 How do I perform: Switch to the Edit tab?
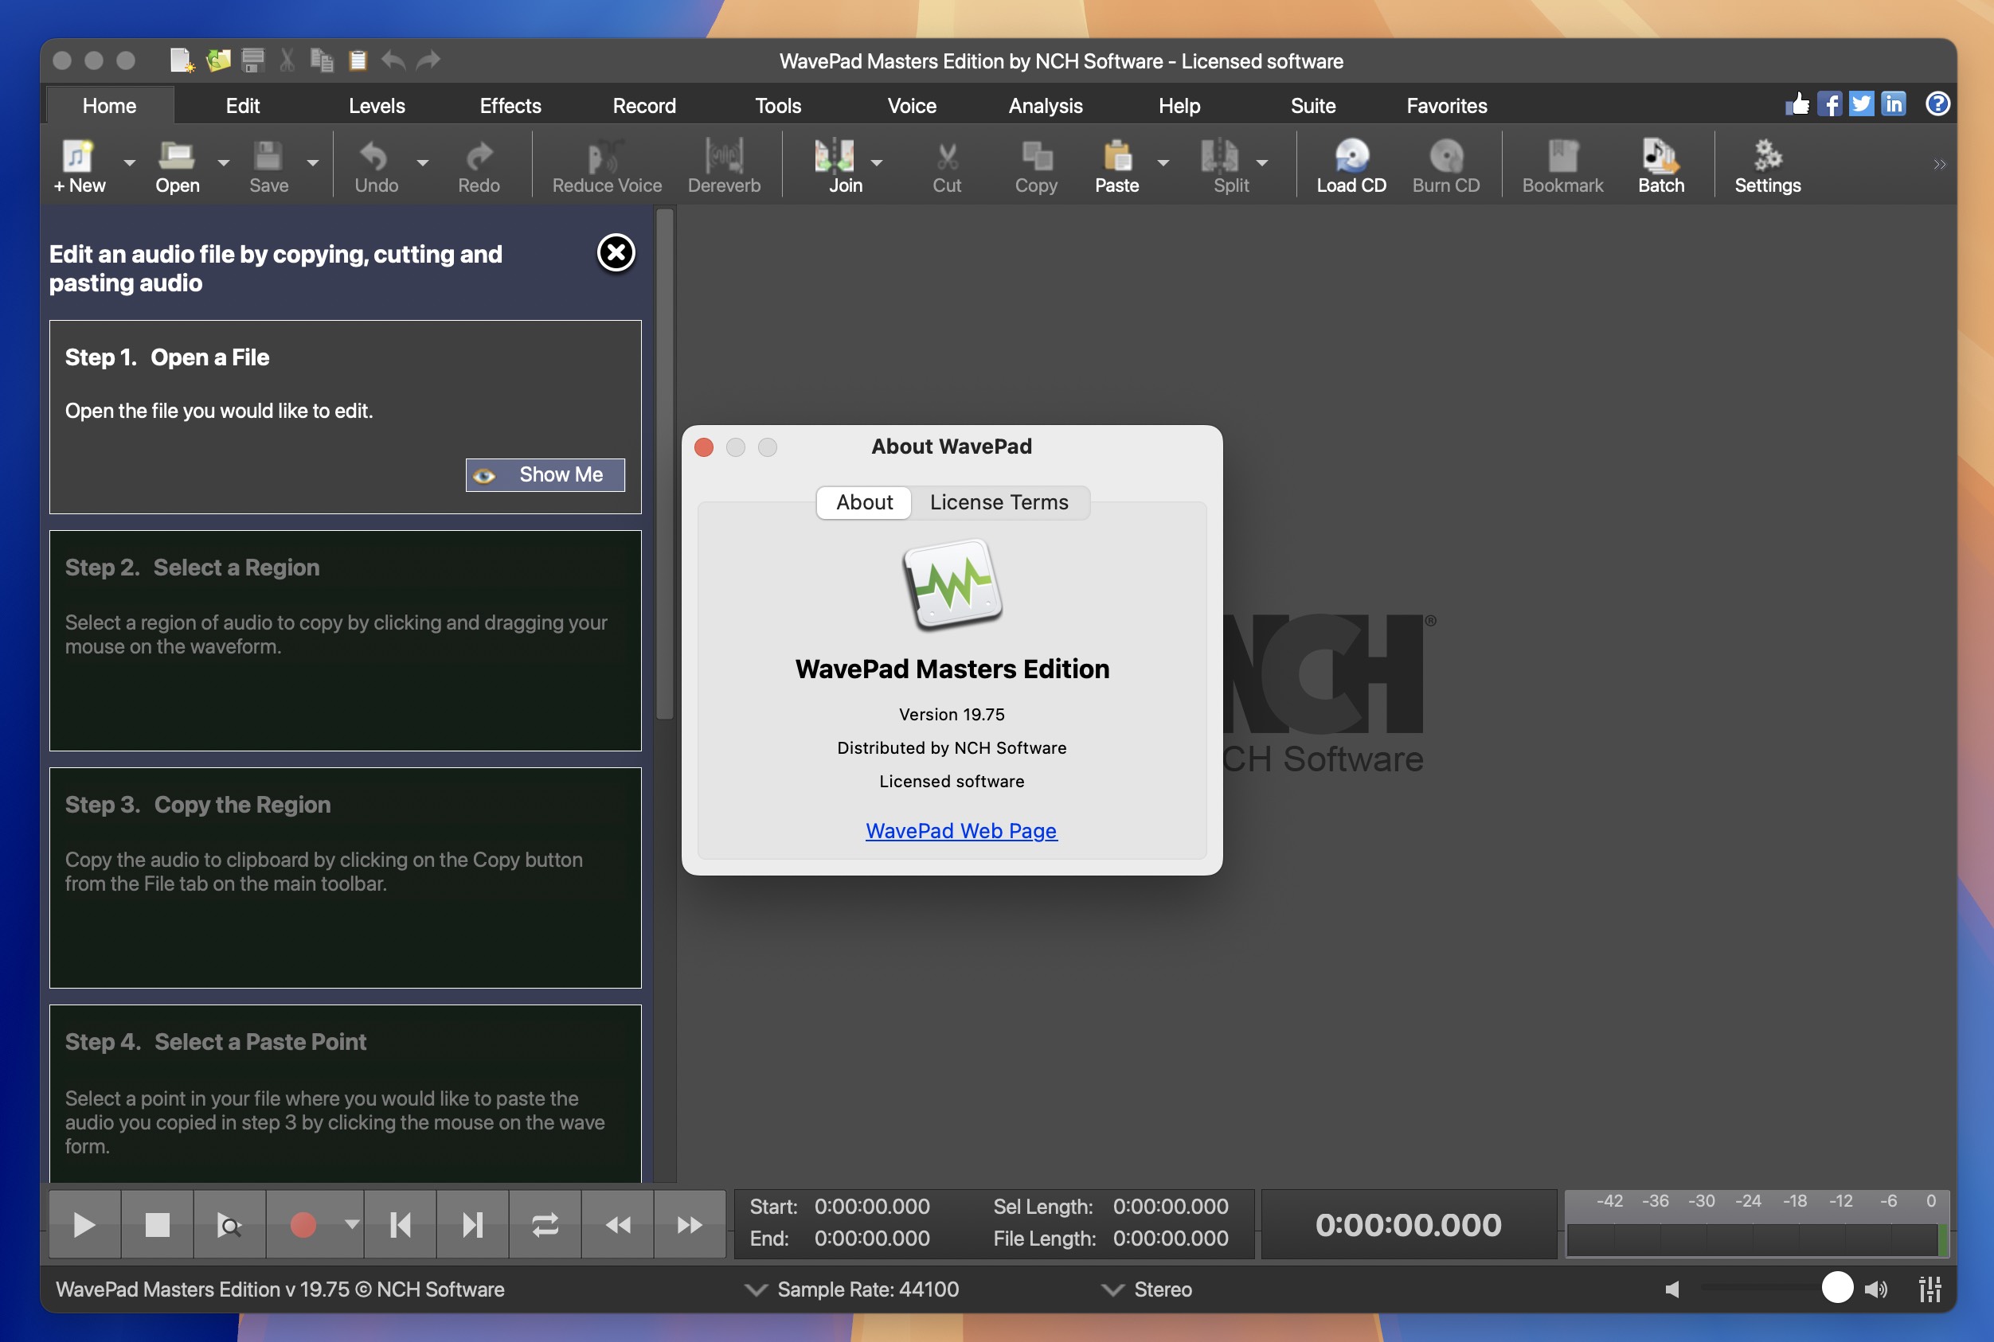coord(242,105)
